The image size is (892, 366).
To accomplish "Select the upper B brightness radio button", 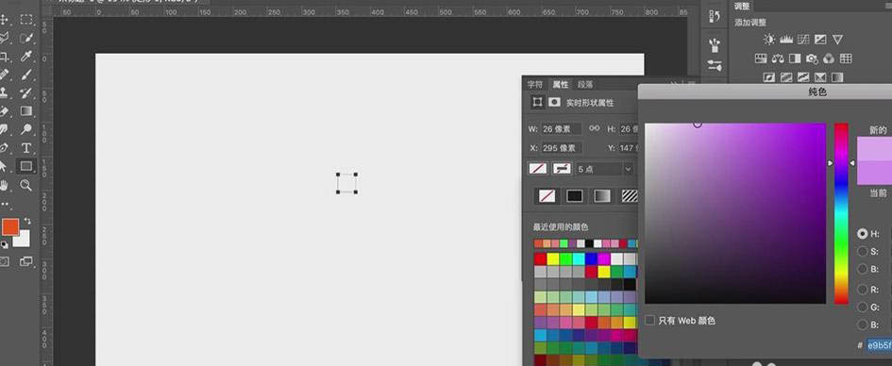I will pos(863,269).
